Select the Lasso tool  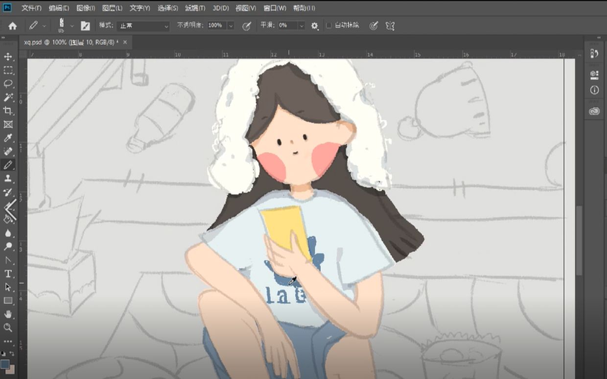click(x=7, y=84)
